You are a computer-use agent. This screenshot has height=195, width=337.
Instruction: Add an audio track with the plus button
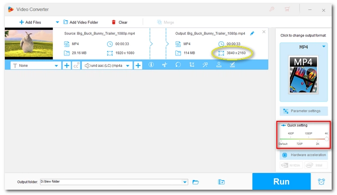[138, 65]
